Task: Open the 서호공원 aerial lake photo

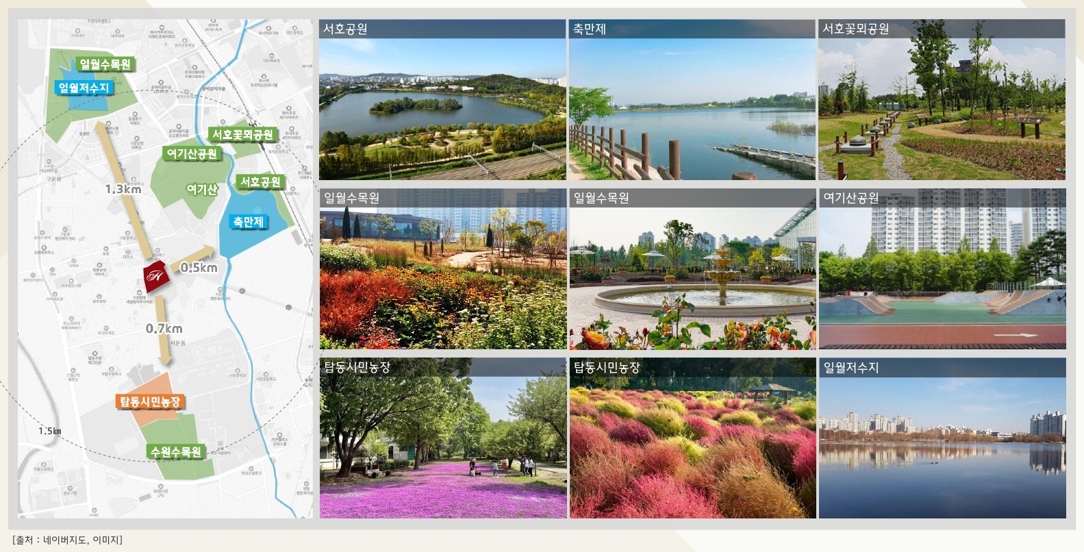Action: [x=442, y=100]
